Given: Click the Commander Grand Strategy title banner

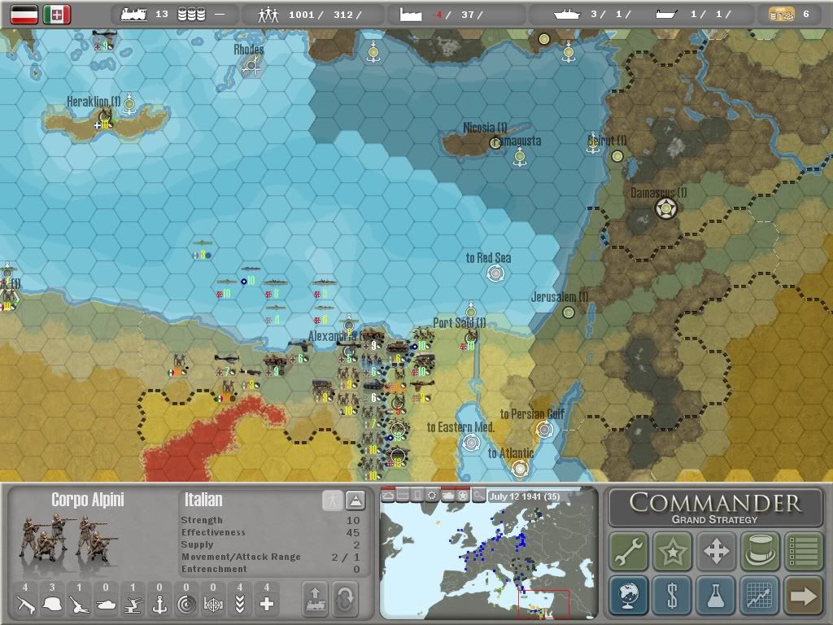Looking at the screenshot, I should point(716,508).
